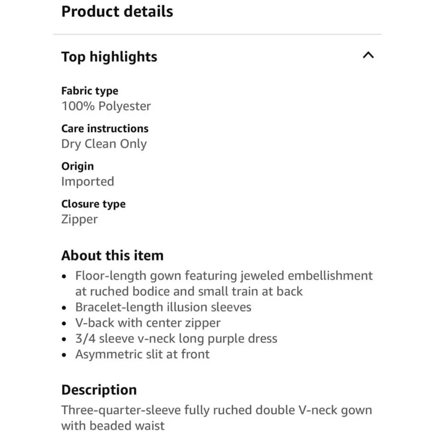
Task: Click the Imported value
Action: (88, 182)
